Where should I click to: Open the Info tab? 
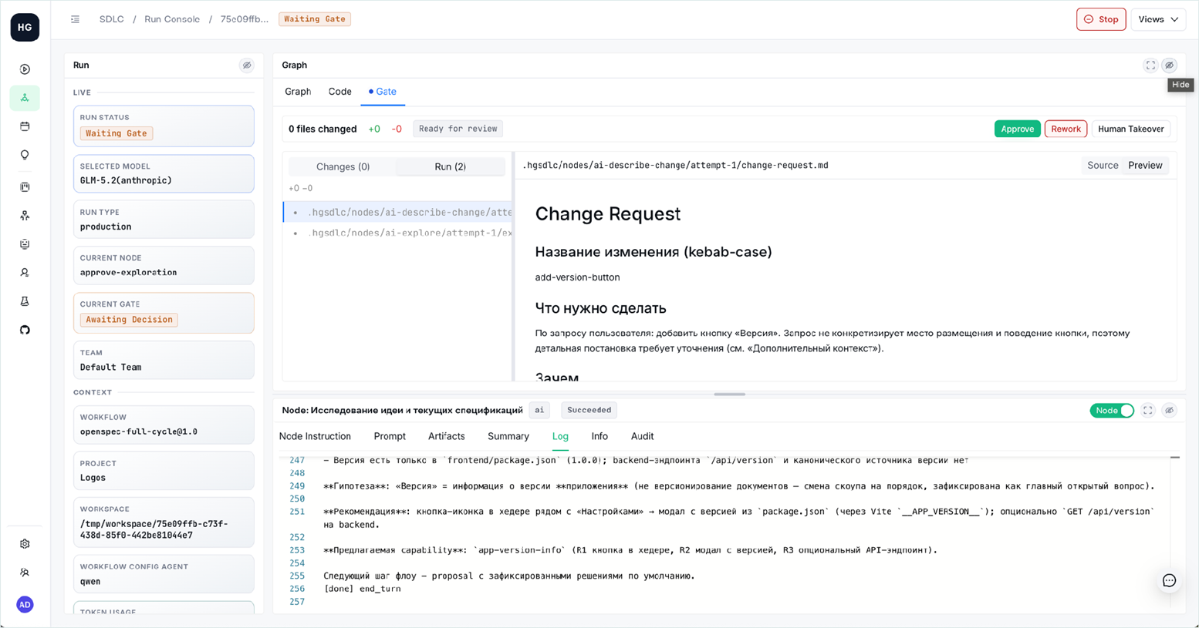click(599, 436)
